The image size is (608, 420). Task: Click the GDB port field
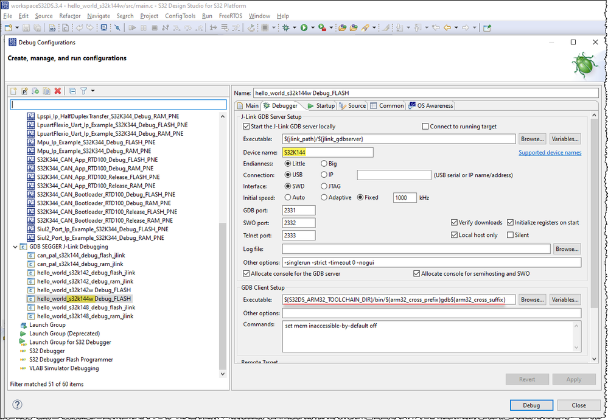[299, 210]
